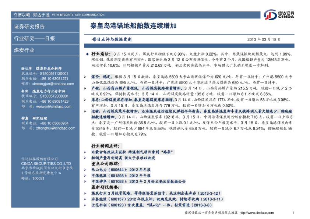
Task: Open 中煤能源 (601898) 2012年年报 link
Action: point(121,176)
